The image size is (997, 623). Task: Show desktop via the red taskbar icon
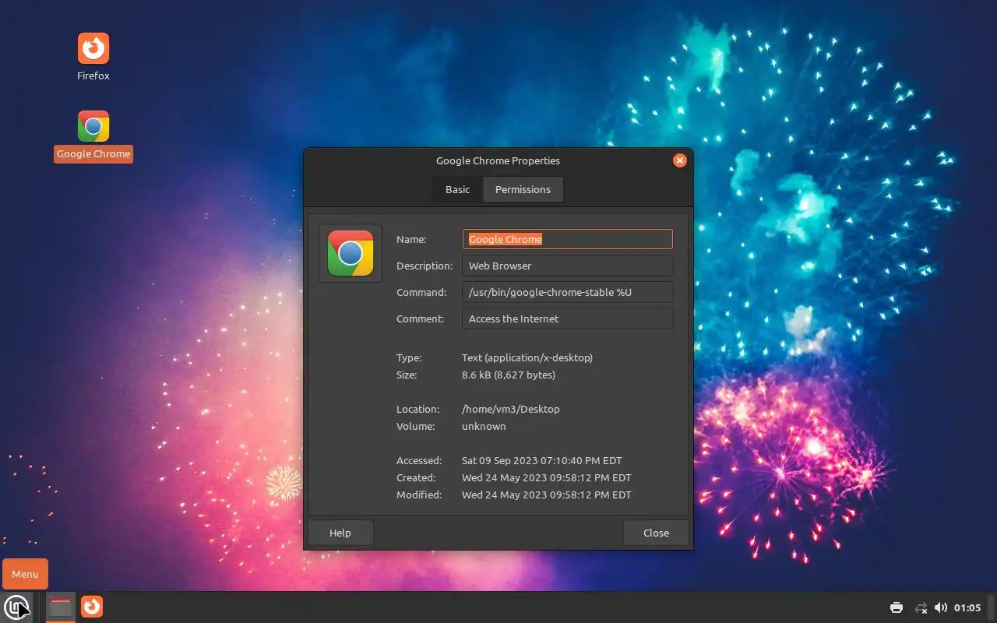pos(61,606)
